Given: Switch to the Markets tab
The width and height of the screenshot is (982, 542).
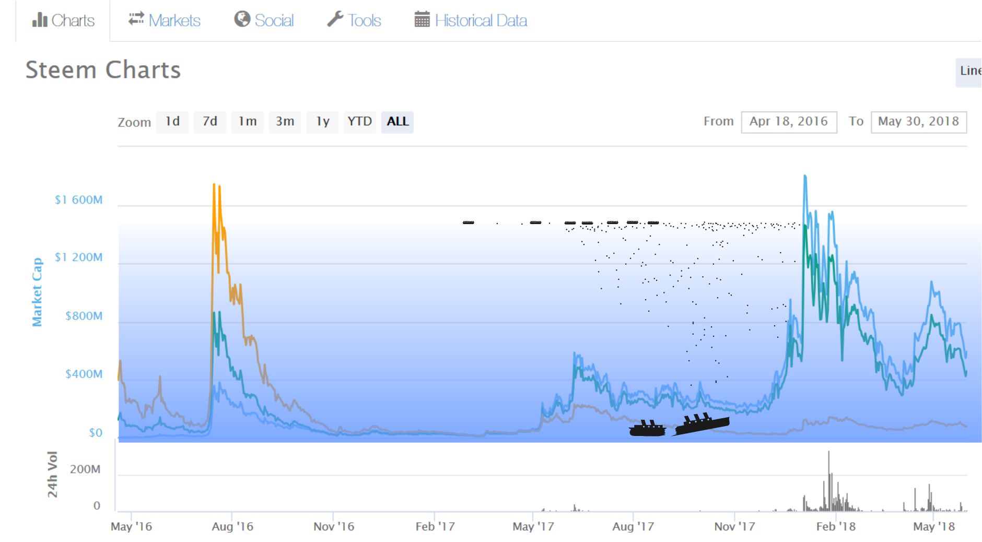Looking at the screenshot, I should pos(165,20).
